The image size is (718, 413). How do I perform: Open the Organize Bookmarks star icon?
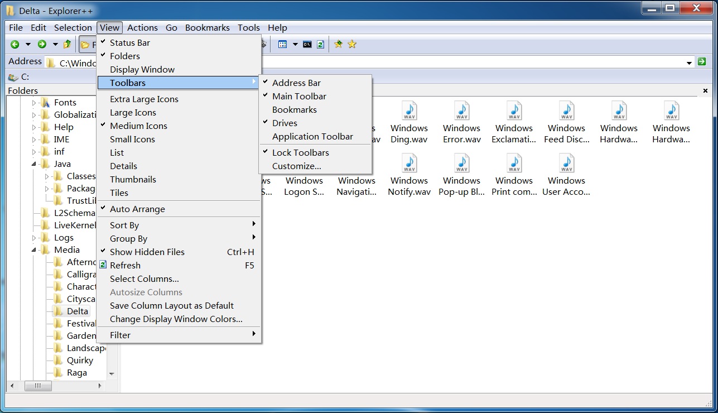352,45
